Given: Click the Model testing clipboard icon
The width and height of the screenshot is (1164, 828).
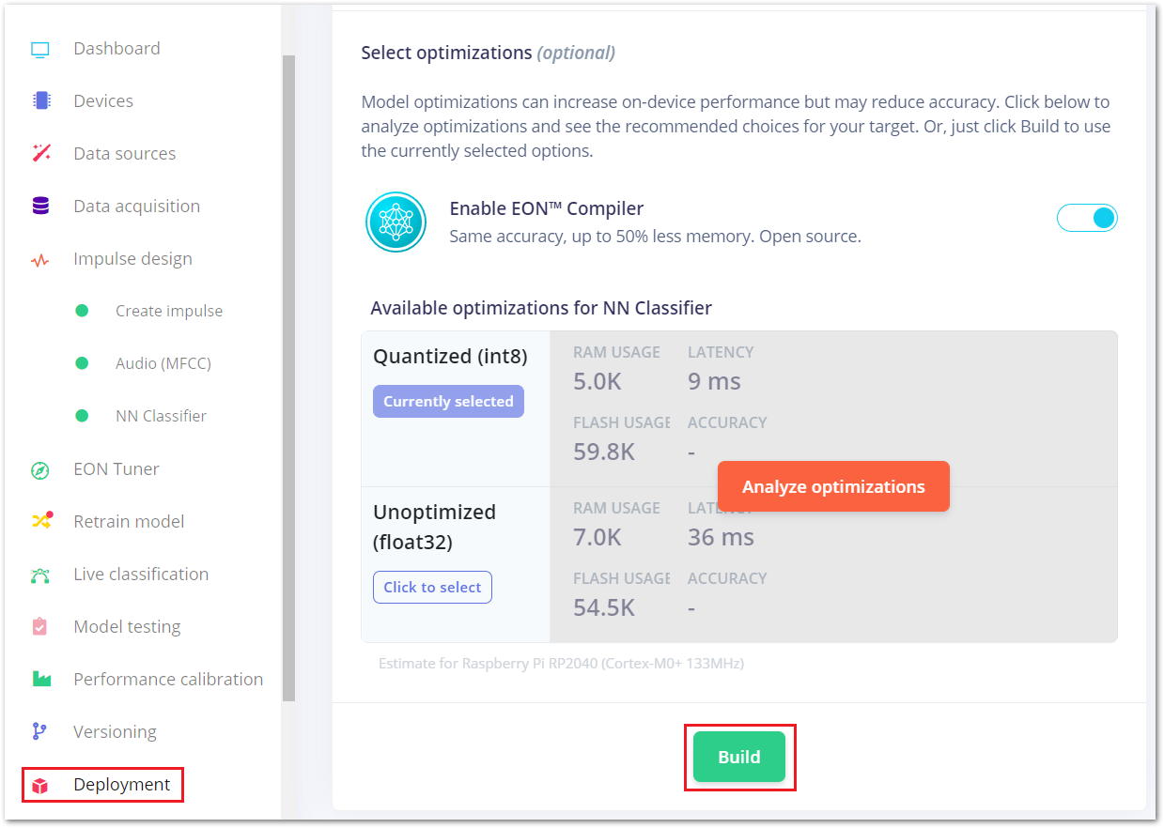Looking at the screenshot, I should (x=40, y=627).
